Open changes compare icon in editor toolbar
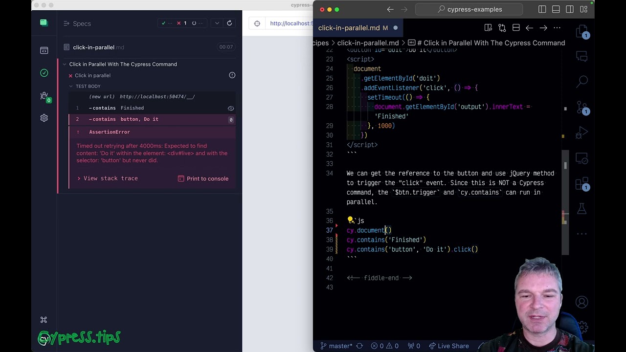This screenshot has height=352, width=626. click(x=502, y=28)
